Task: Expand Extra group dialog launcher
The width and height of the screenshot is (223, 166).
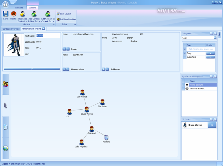Action: (x=75, y=25)
